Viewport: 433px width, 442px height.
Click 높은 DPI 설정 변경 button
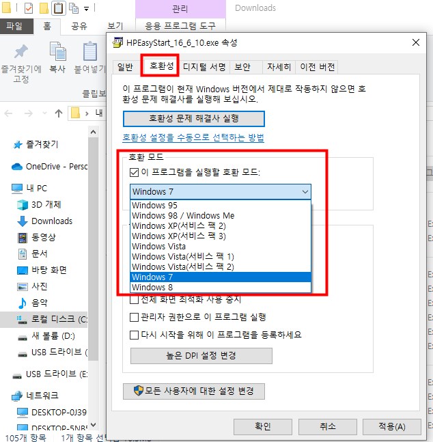click(201, 356)
